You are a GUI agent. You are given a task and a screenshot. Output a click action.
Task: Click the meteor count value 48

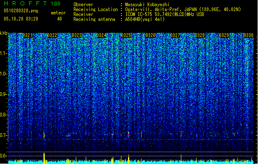(x=59, y=19)
